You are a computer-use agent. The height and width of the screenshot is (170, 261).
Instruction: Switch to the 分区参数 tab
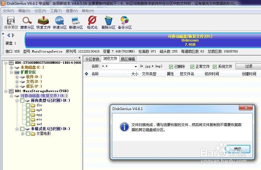coord(93,59)
